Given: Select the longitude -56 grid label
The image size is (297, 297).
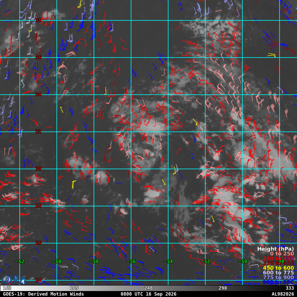Looking at the screenshot, I should pyautogui.click(x=131, y=261).
